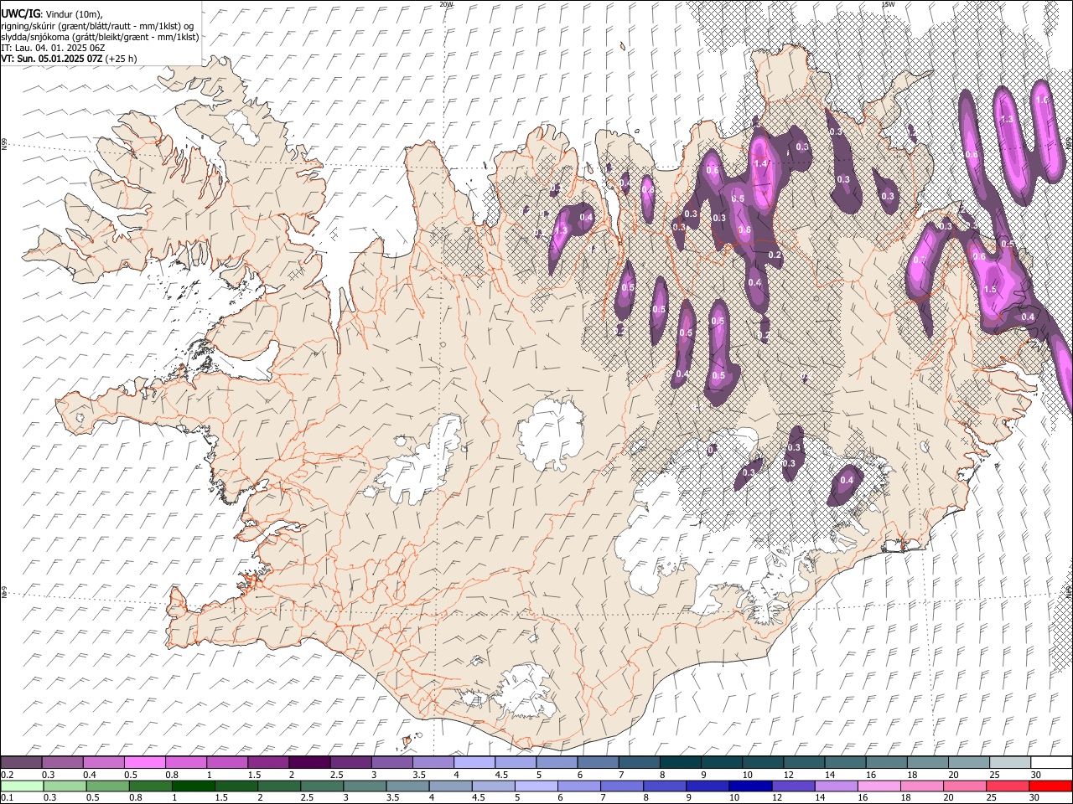
Task: Pick lower scale pale green swatch above 0.1
Action: pyautogui.click(x=22, y=786)
